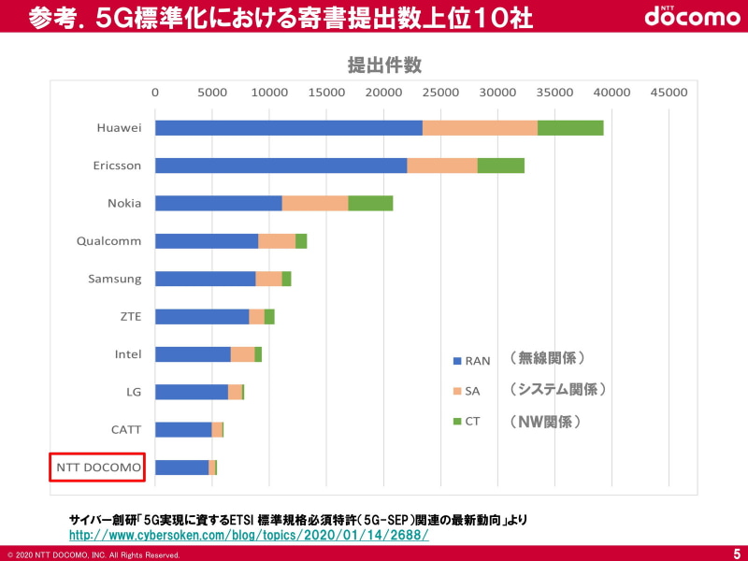Select the ZTE axis label
748x561 pixels.
(131, 317)
